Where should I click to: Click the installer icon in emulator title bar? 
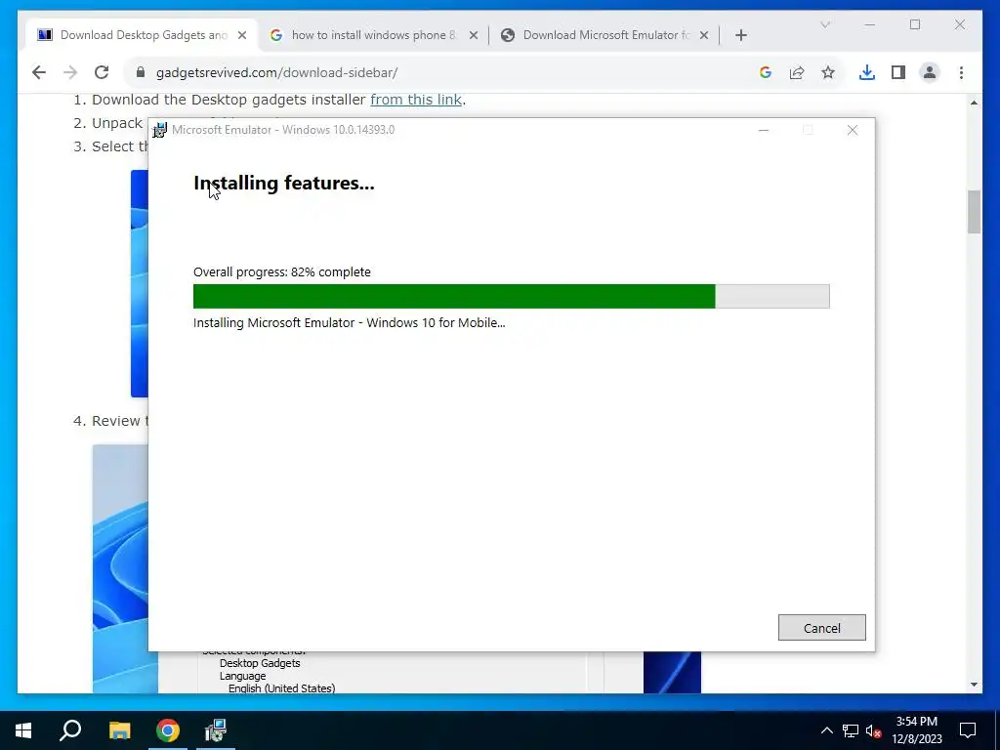click(x=160, y=130)
